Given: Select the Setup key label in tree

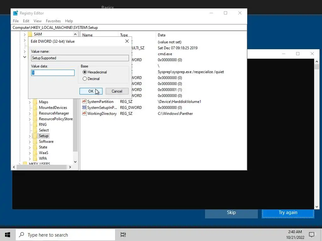Looking at the screenshot, I should (x=43, y=136).
